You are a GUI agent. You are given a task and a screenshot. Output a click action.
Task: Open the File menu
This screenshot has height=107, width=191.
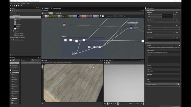[x=11, y=3]
